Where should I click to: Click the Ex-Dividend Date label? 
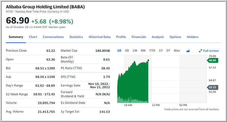[73, 103]
